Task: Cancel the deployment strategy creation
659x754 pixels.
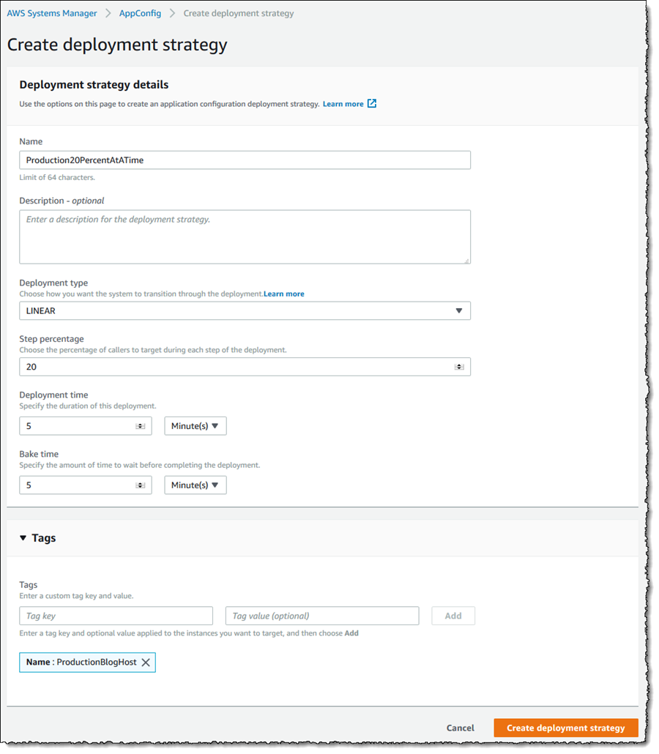Action: pos(461,728)
